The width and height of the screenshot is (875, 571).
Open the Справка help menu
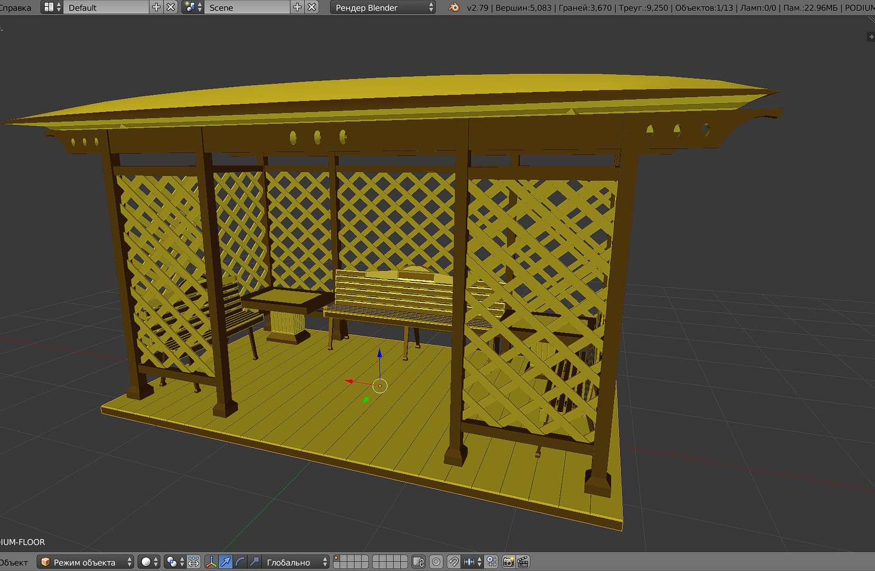(15, 7)
